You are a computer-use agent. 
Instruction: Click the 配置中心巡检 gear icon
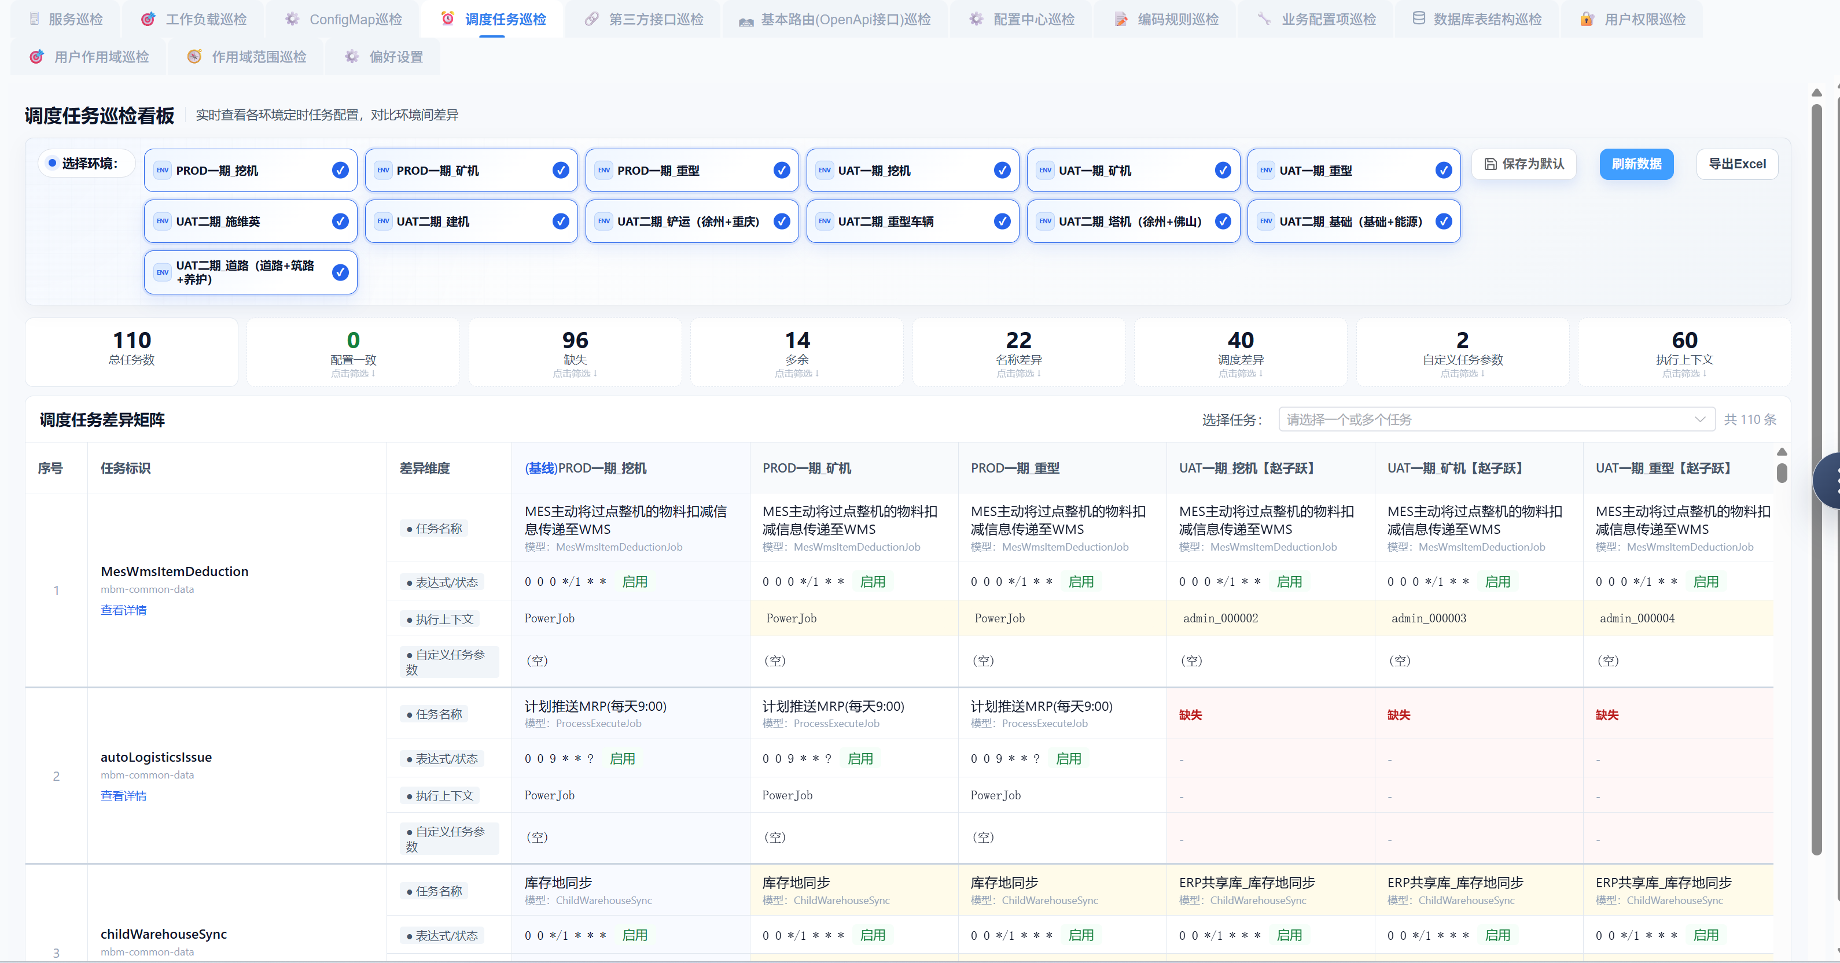point(977,19)
